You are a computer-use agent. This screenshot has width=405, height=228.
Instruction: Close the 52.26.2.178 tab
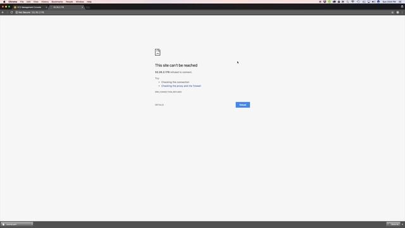click(x=82, y=7)
